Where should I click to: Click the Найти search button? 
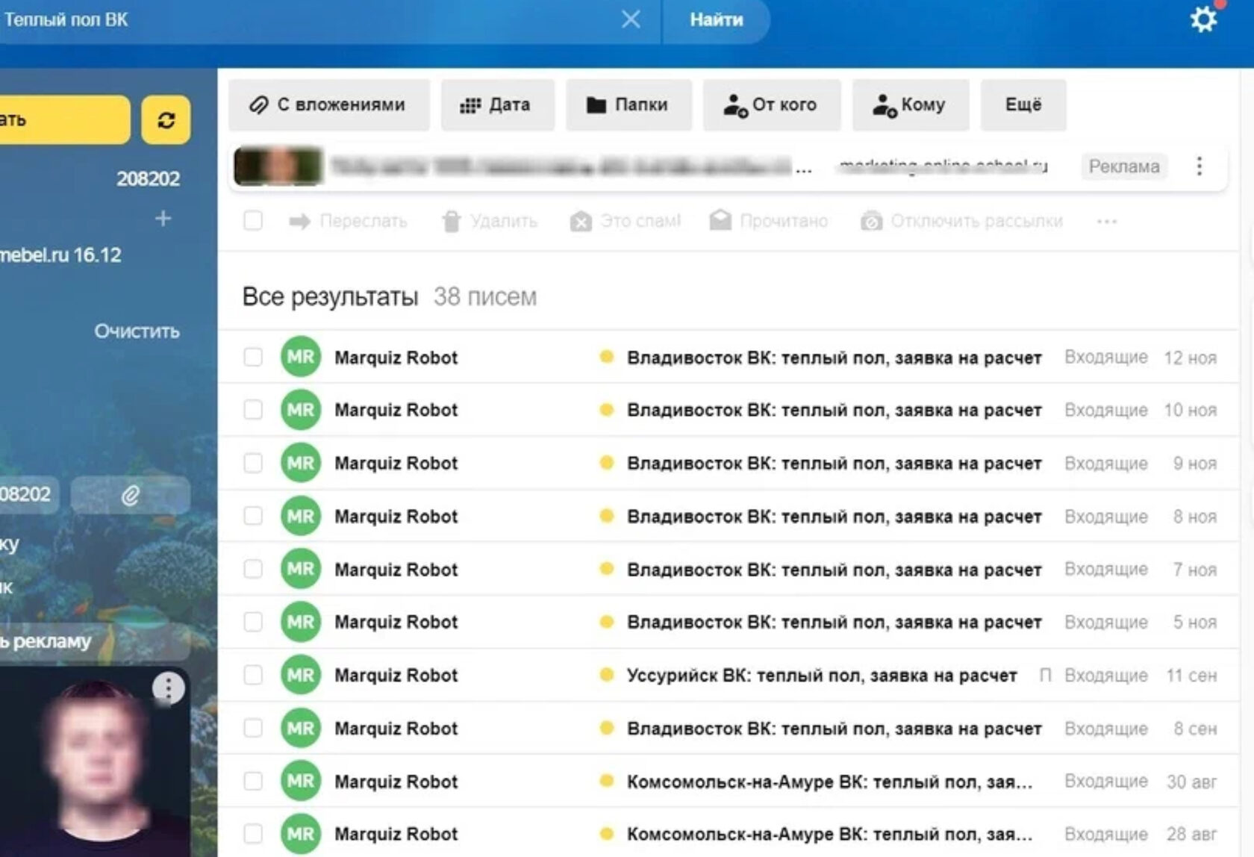click(x=717, y=19)
